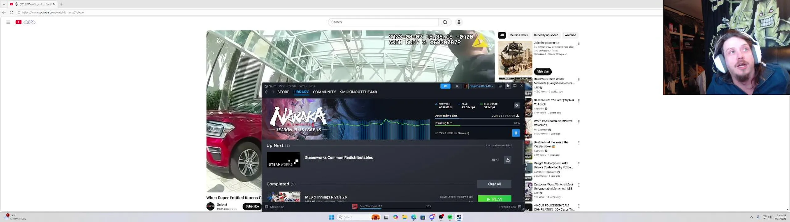
Task: Open the Help menu in Steam
Action: (x=312, y=86)
